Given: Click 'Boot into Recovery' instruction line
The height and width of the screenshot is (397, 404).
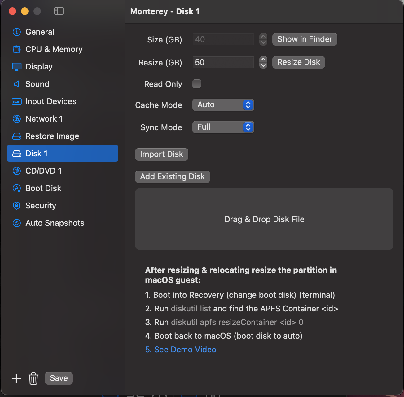Looking at the screenshot, I should pos(240,295).
